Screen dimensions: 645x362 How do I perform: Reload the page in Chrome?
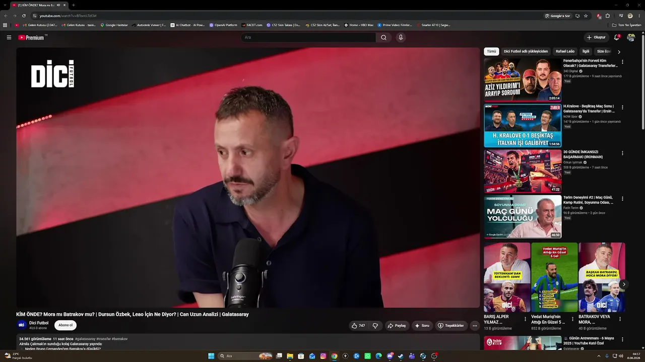(x=24, y=16)
